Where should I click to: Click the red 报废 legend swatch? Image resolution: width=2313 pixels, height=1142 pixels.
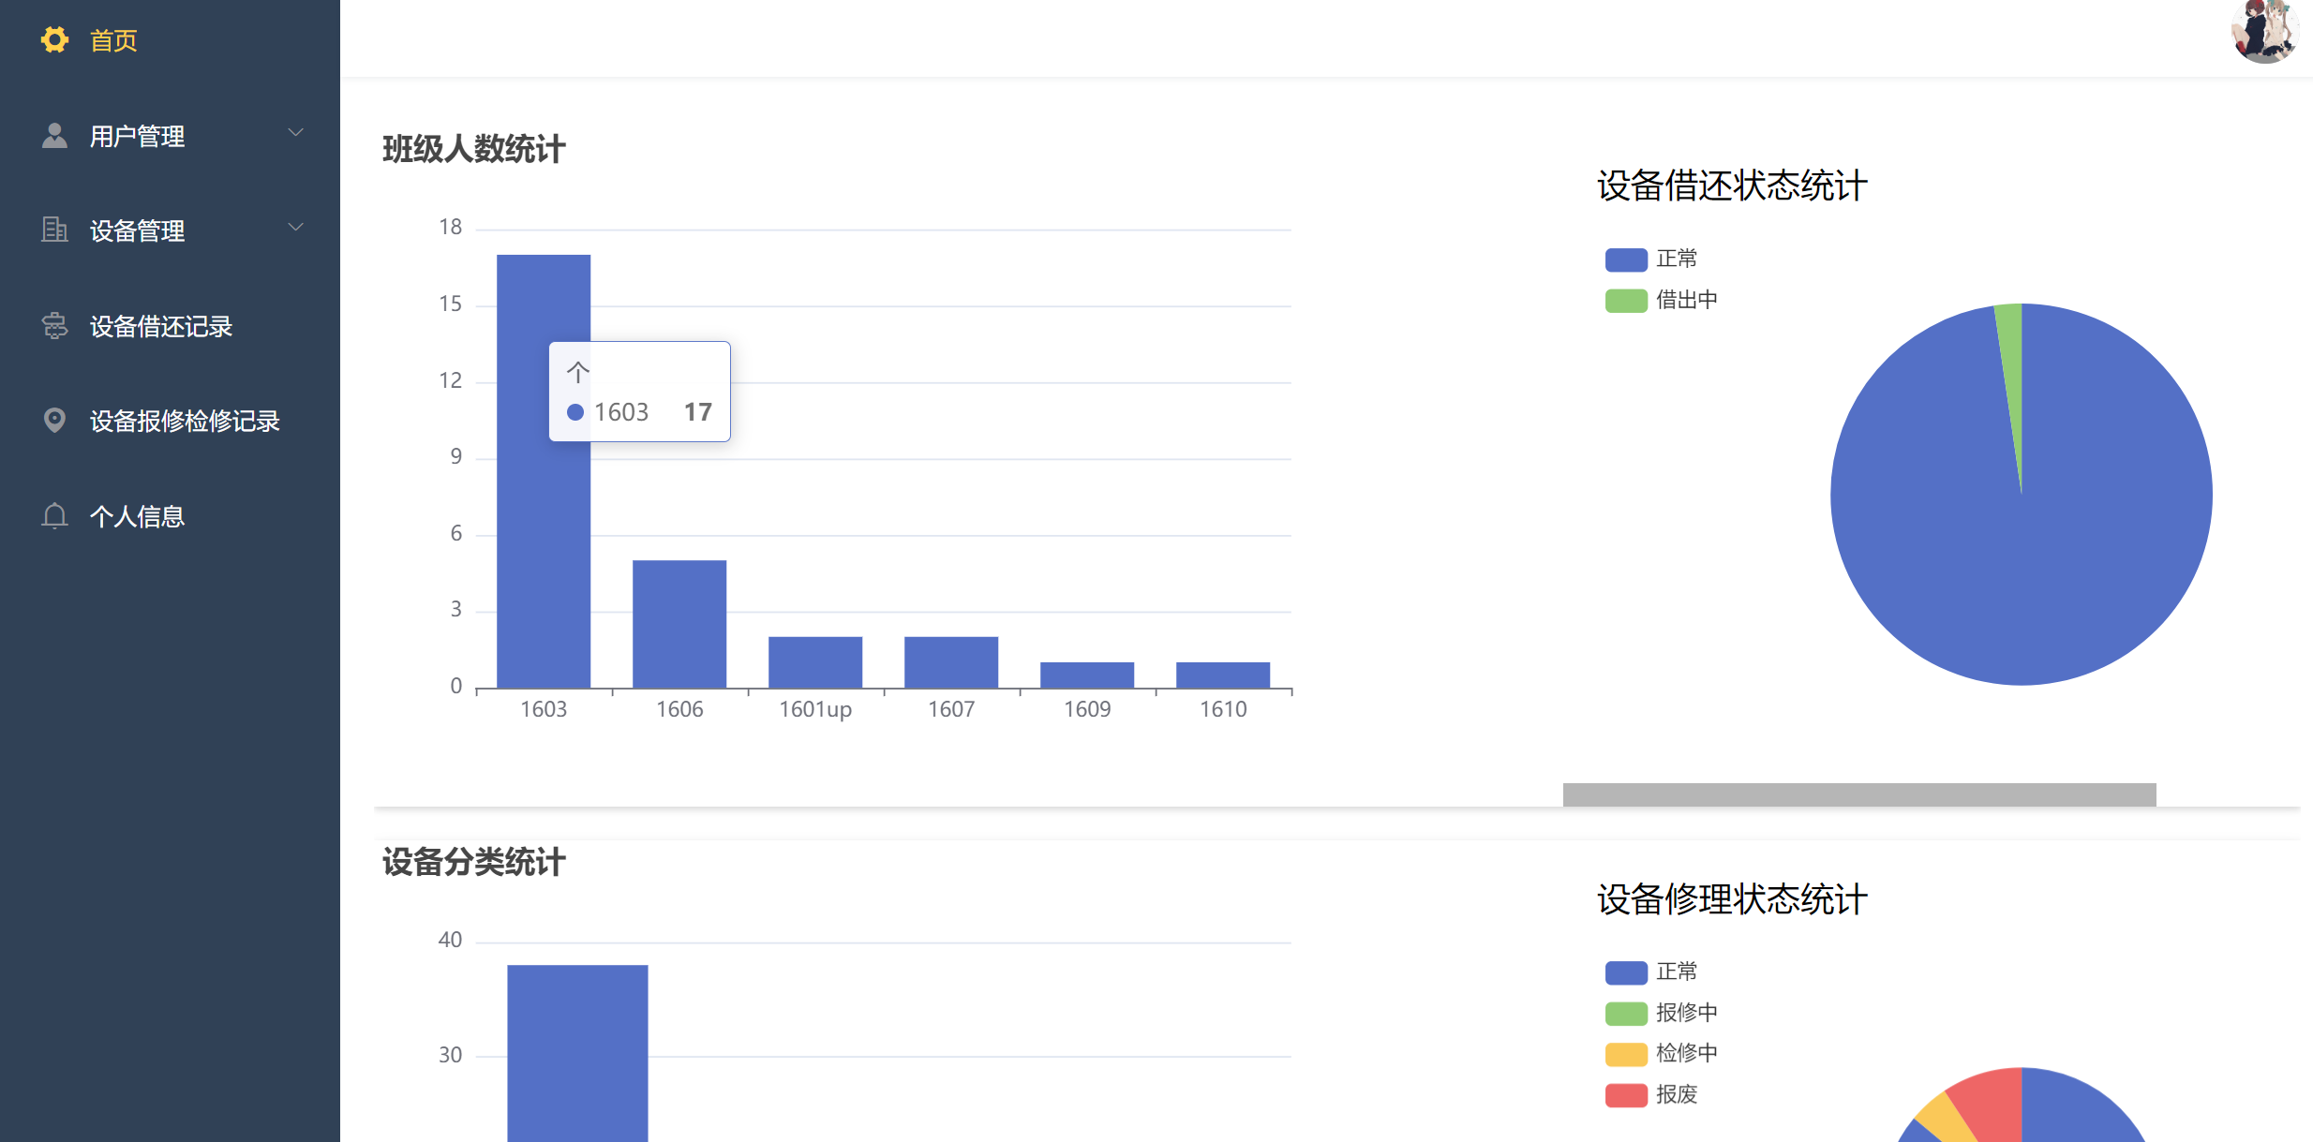pos(1626,1095)
